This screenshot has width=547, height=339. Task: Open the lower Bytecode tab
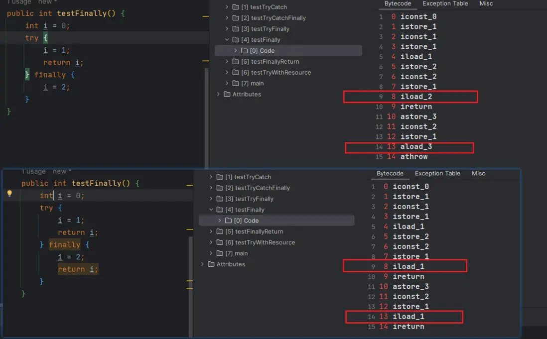[x=390, y=174]
